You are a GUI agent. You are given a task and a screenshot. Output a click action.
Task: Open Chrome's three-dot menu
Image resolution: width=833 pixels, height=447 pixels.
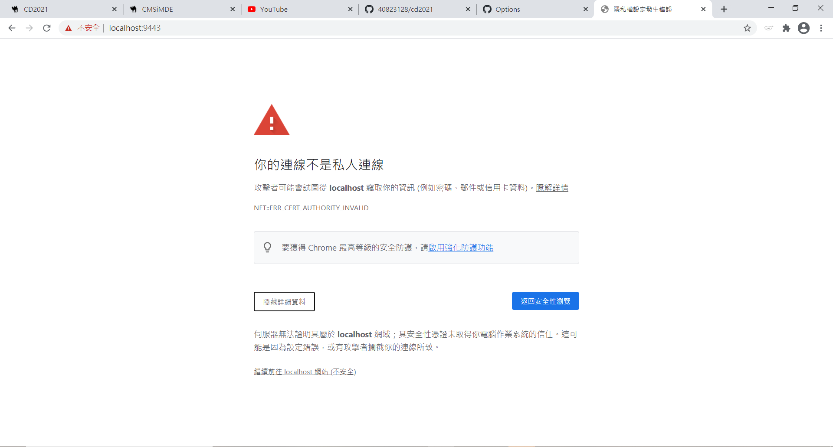coord(821,28)
